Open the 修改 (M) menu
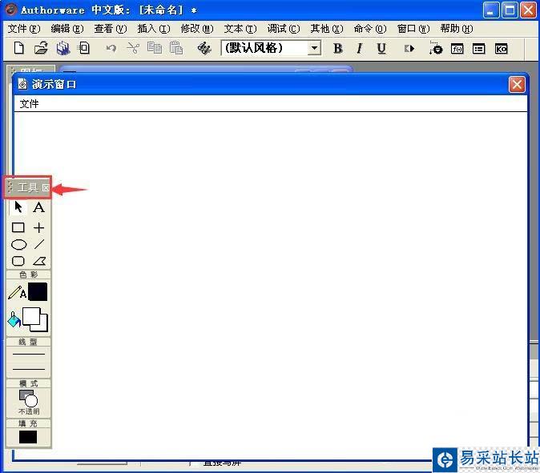The image size is (540, 473). coord(197,29)
